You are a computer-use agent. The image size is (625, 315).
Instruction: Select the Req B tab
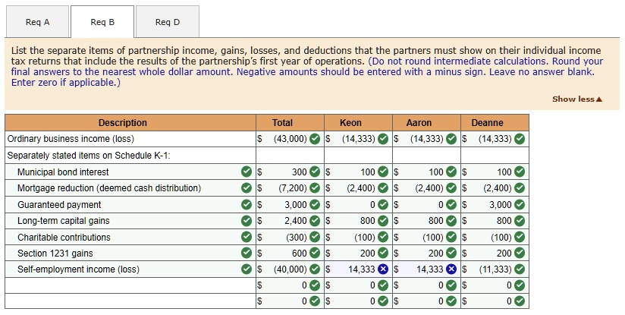coord(102,22)
